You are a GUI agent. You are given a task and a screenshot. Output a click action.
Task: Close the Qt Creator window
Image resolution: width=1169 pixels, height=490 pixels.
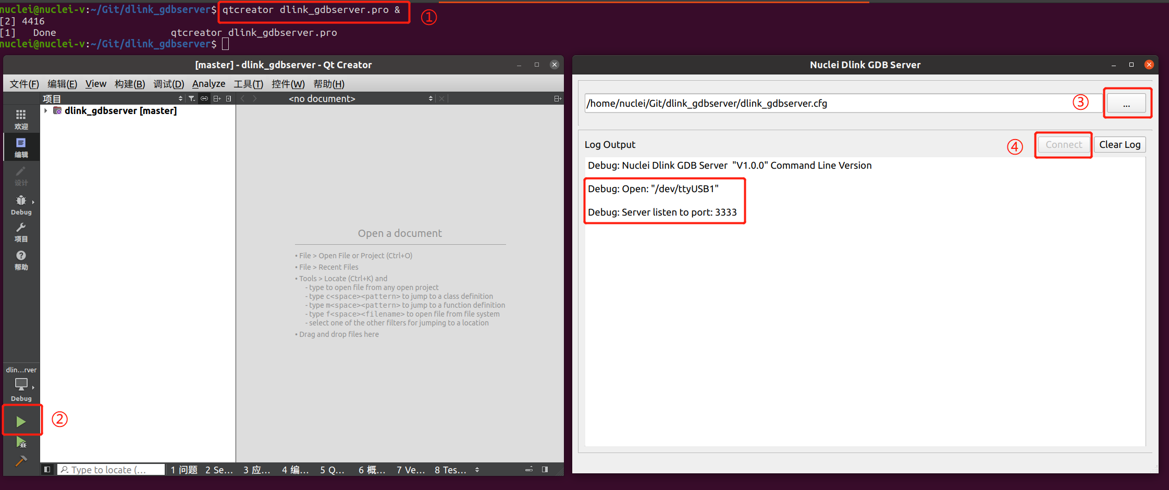pyautogui.click(x=555, y=65)
